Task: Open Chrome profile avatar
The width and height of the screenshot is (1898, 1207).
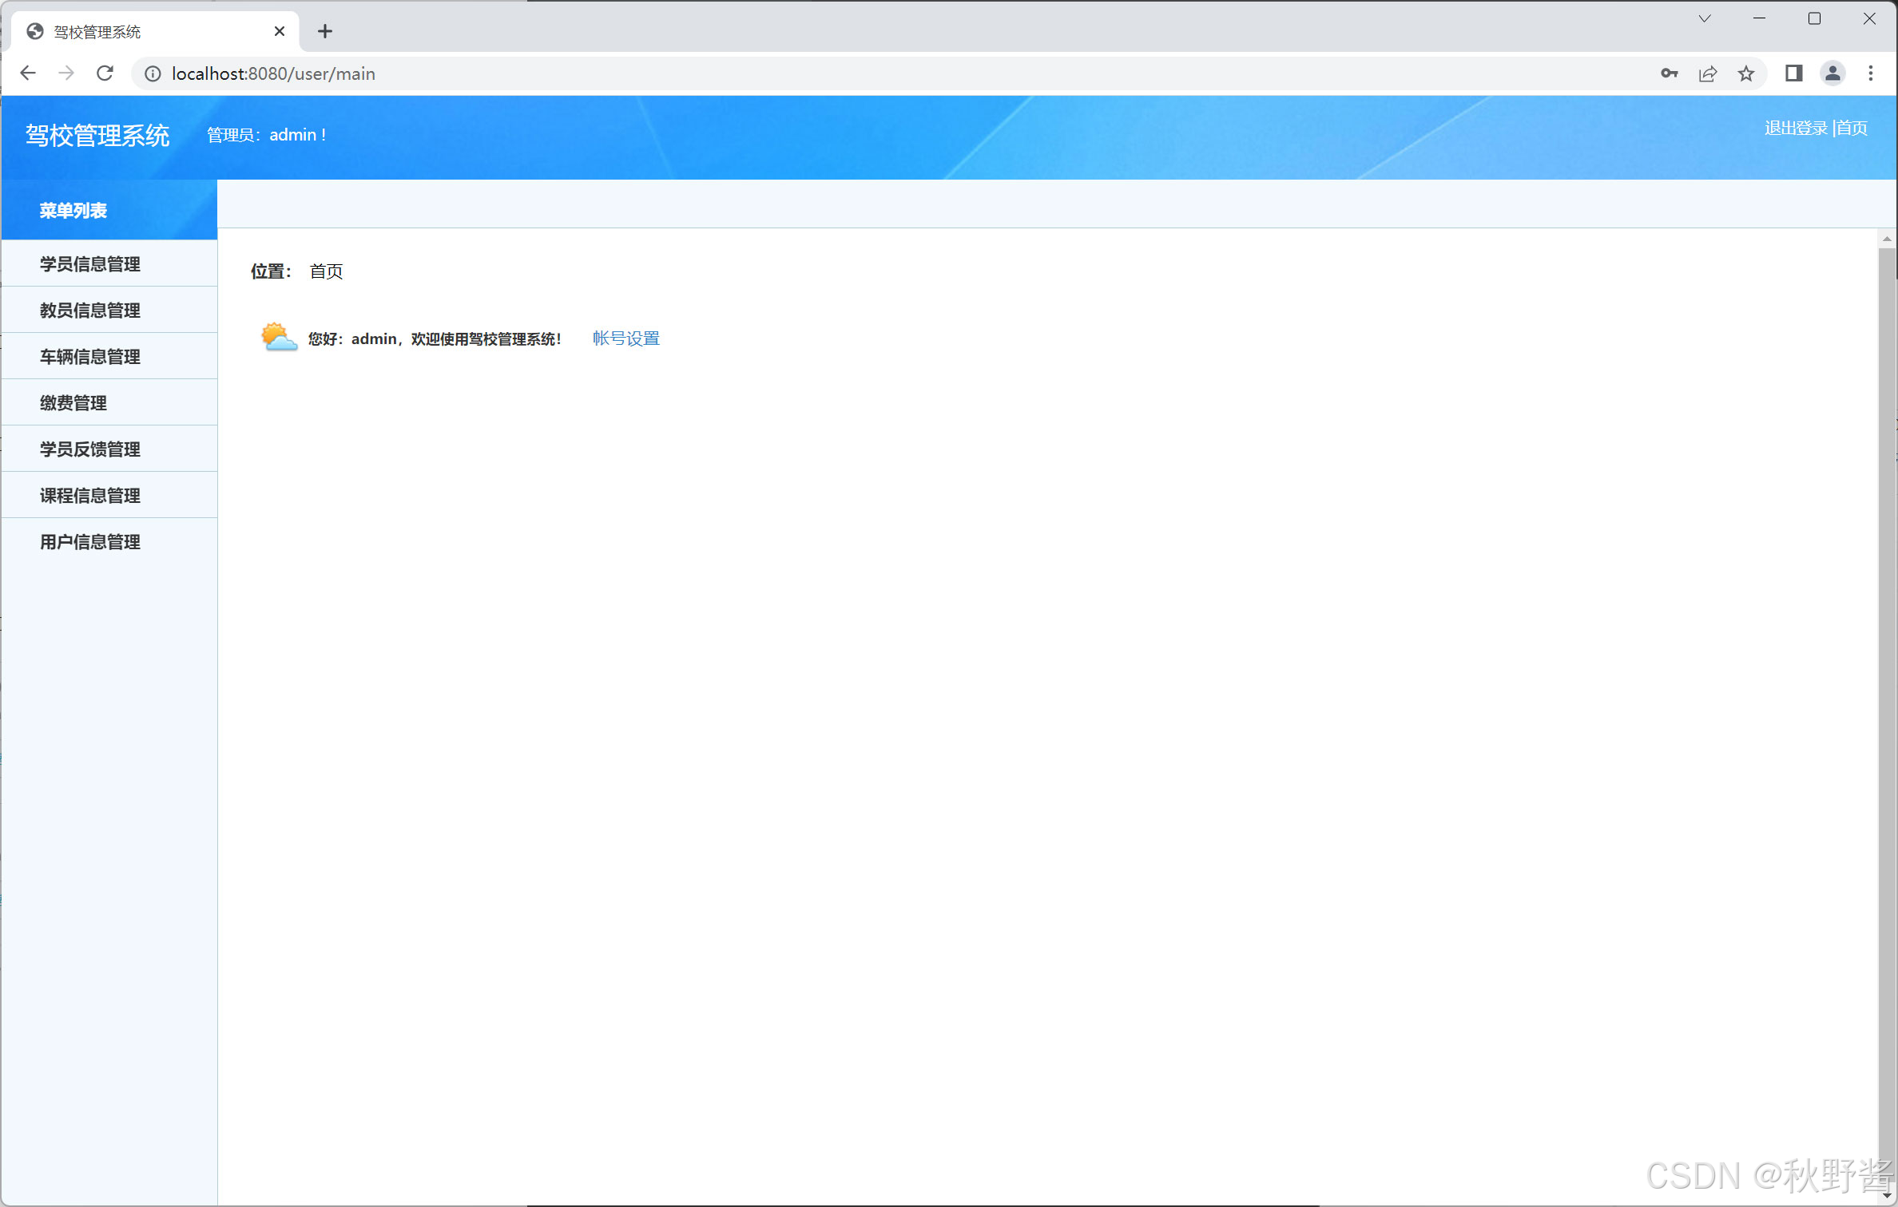Action: [x=1832, y=73]
